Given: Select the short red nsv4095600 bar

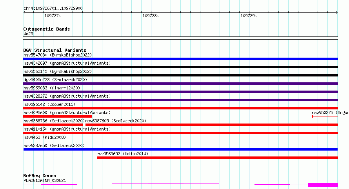Looking at the screenshot, I should (58, 116).
